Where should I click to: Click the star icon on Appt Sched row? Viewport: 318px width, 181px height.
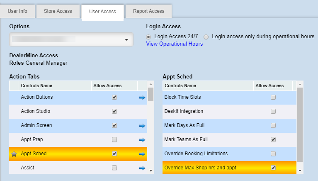(14, 154)
